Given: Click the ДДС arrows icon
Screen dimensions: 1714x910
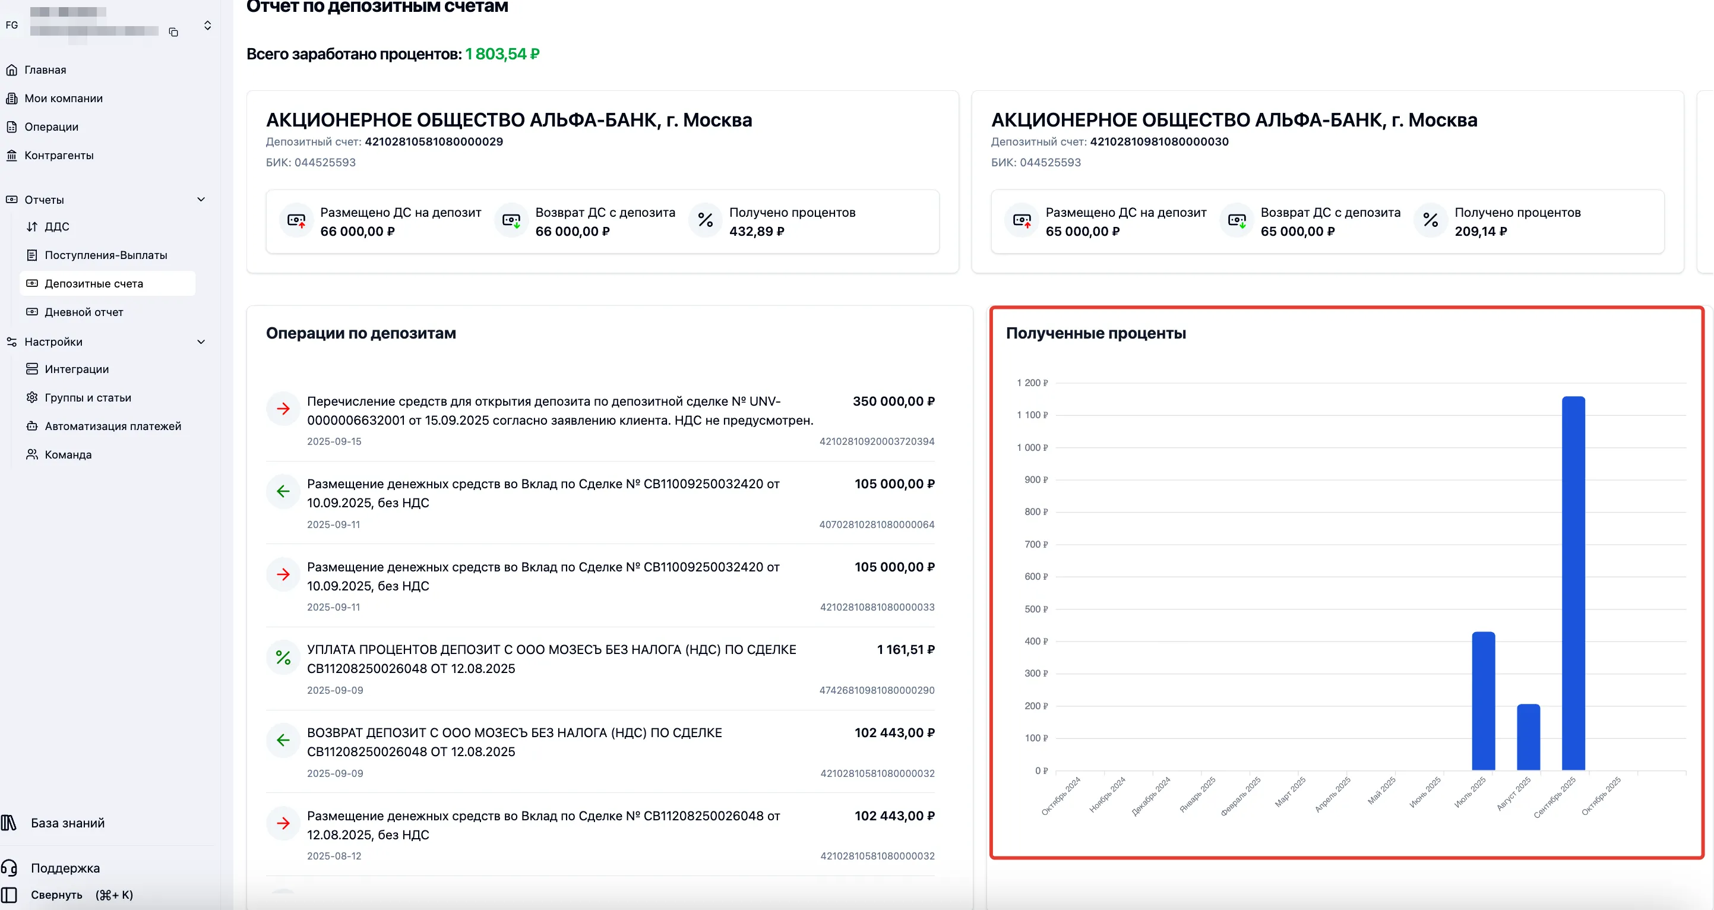Looking at the screenshot, I should [x=32, y=226].
